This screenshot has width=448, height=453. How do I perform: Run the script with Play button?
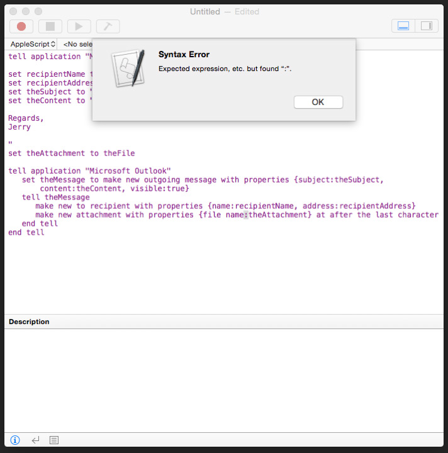click(79, 26)
